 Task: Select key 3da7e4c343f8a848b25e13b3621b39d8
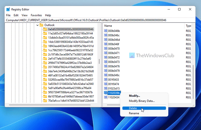(71, 71)
